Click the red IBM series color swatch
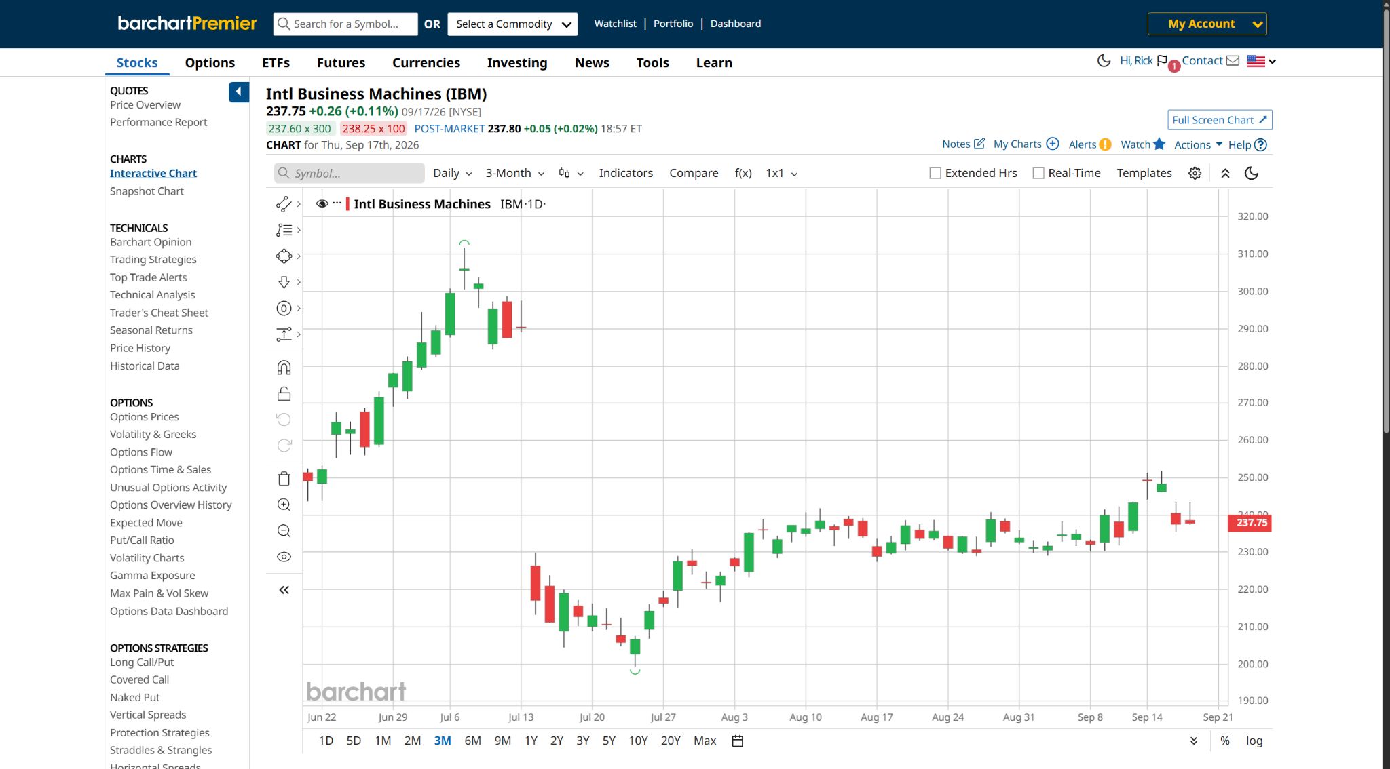 [x=347, y=204]
